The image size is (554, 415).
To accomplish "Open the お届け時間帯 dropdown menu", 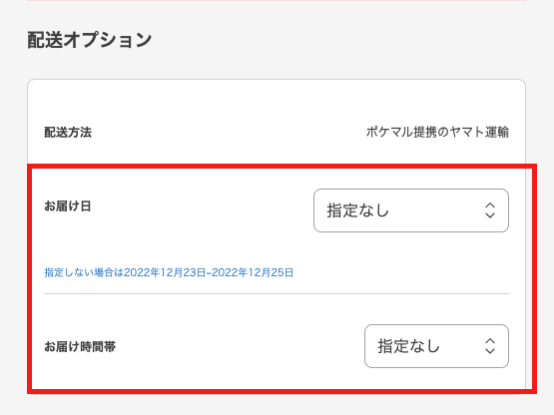I will point(436,346).
